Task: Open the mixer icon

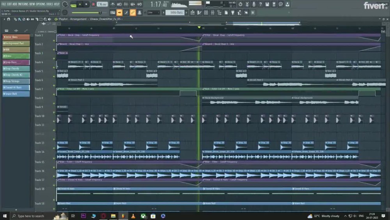Action: point(213,13)
